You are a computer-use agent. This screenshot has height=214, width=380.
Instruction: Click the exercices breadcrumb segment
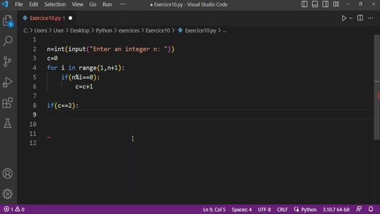(x=129, y=30)
